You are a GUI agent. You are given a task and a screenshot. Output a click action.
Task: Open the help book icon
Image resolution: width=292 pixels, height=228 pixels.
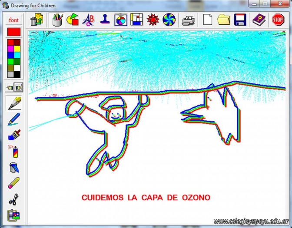click(259, 20)
